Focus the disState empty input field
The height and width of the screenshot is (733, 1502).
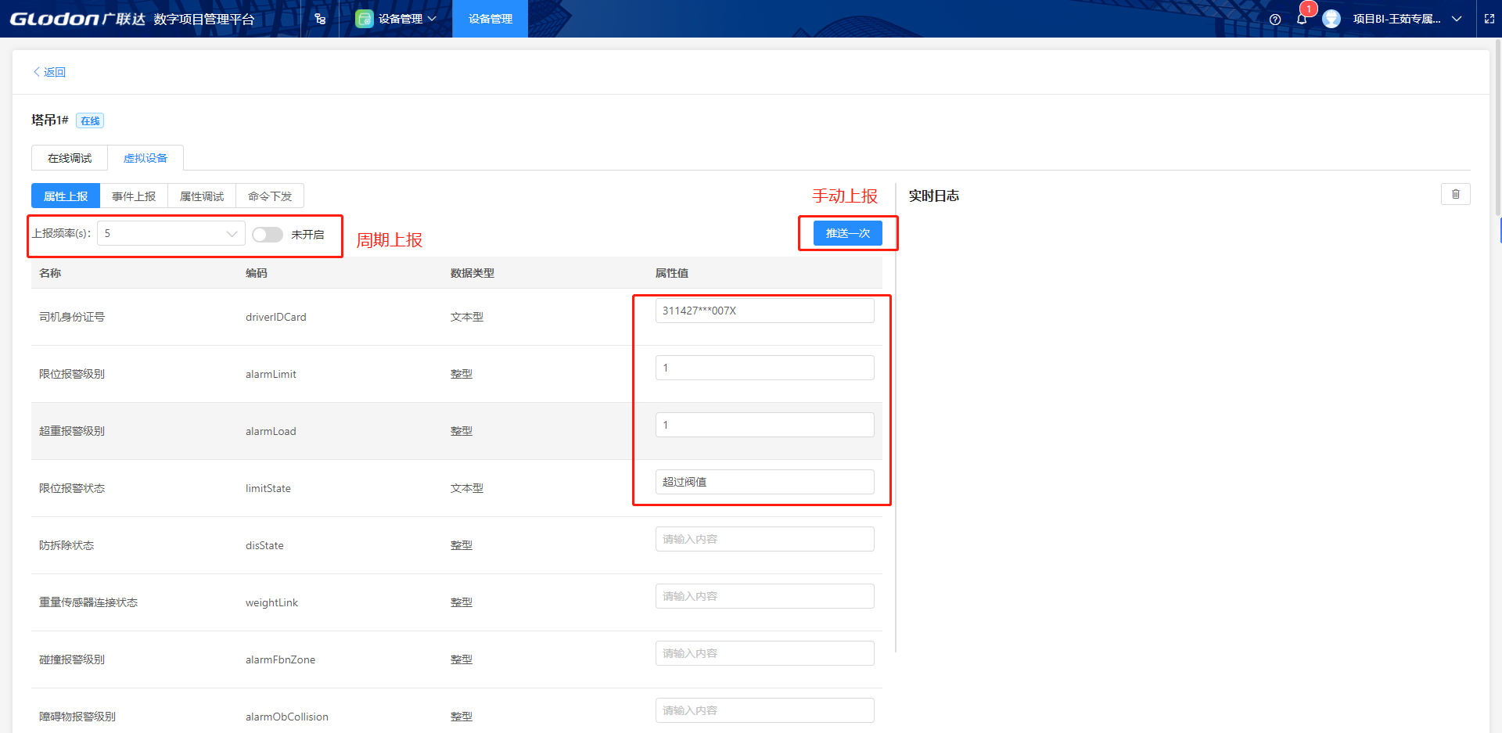pyautogui.click(x=764, y=539)
